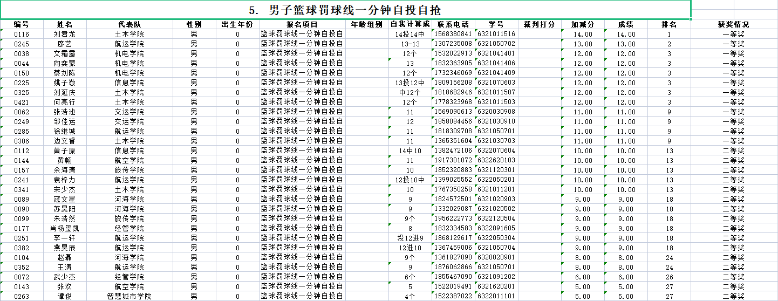Select the name cell 廖艺
This screenshot has height=301, width=778.
tap(65, 44)
